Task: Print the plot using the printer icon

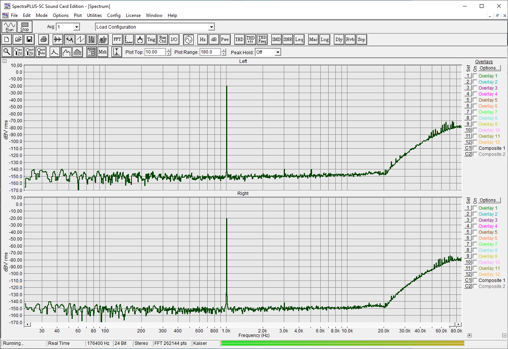Action: [x=44, y=40]
